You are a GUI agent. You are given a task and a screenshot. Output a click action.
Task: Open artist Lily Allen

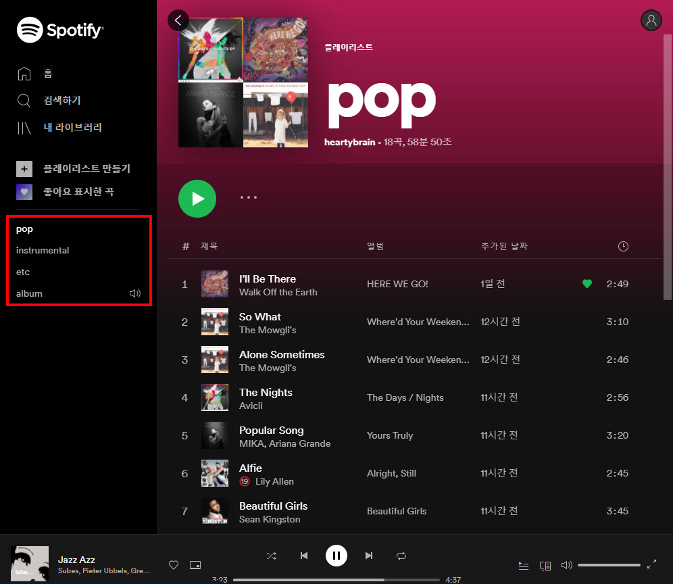click(275, 481)
